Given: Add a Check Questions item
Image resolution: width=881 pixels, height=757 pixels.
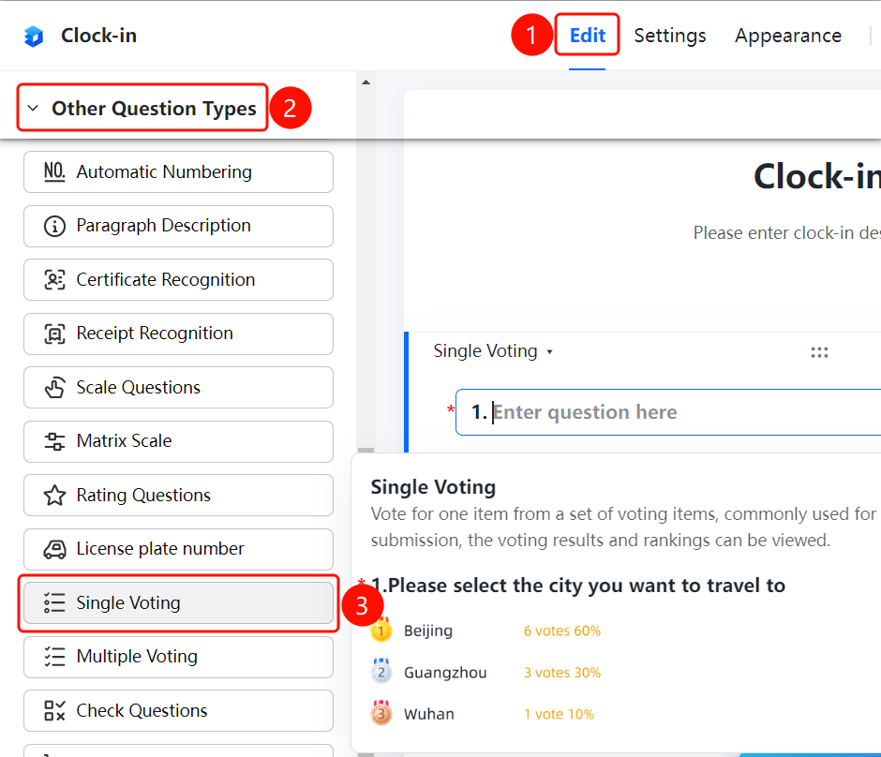Looking at the screenshot, I should click(x=179, y=711).
